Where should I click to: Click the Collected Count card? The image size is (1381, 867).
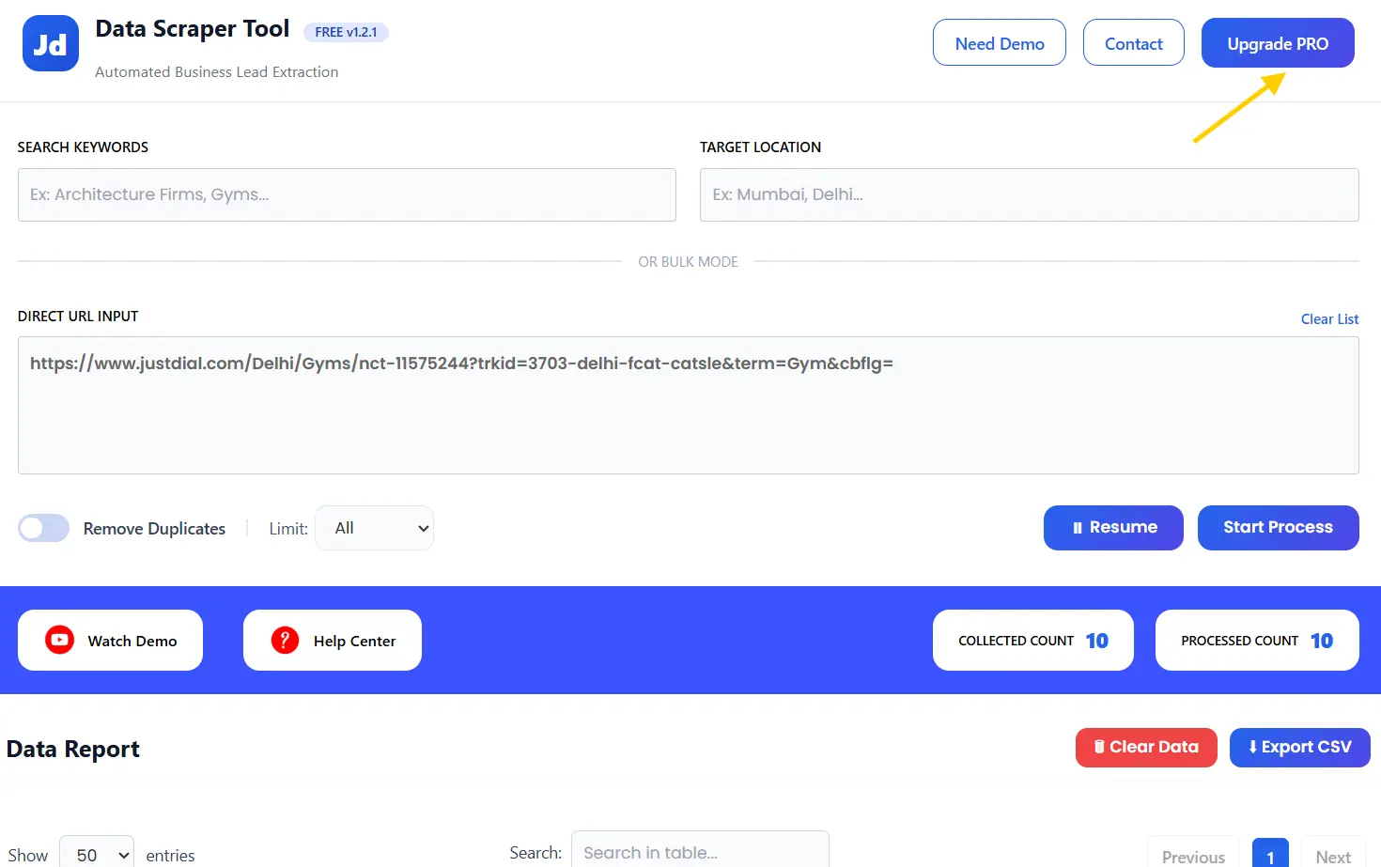[1033, 641]
